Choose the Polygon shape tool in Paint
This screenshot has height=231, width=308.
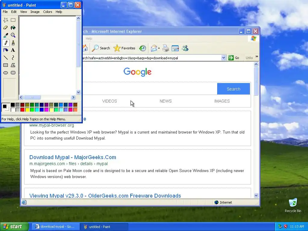click(13, 65)
